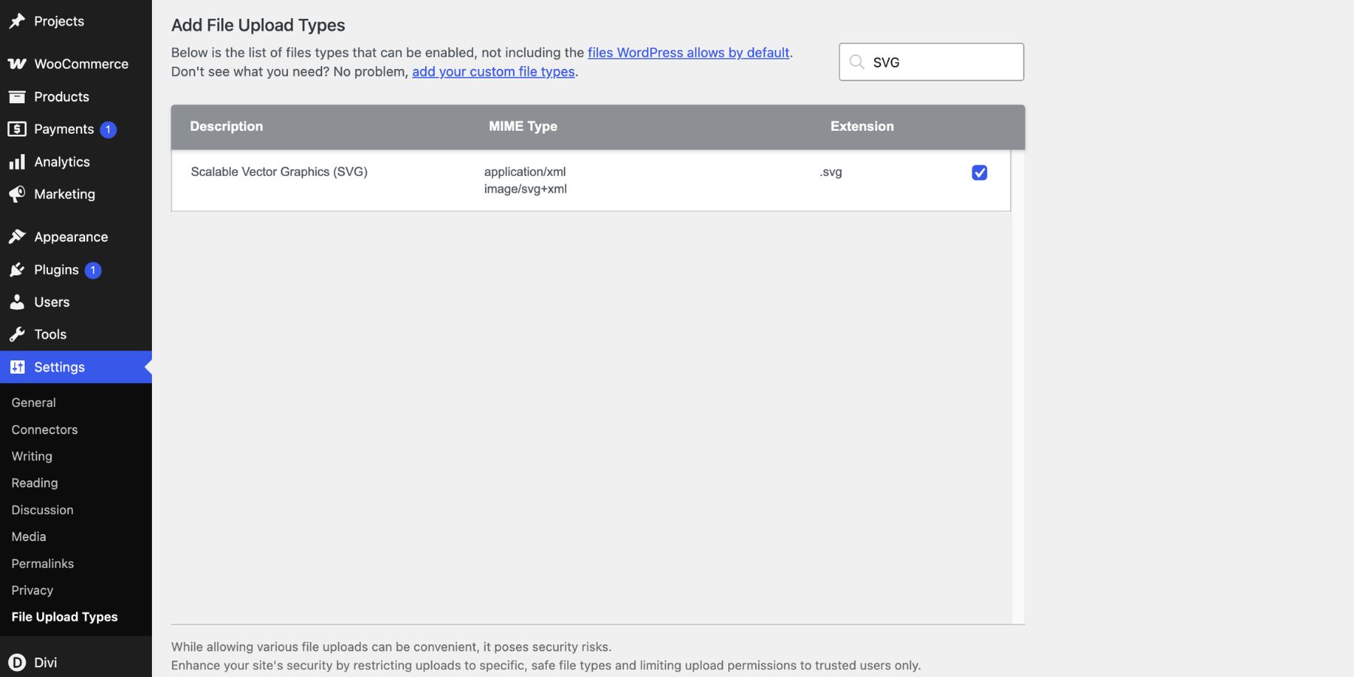This screenshot has width=1354, height=677.
Task: Click 'Scalable Vector Graphics (SVG)' description cell
Action: point(279,172)
